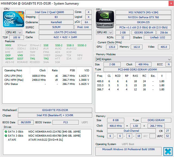
Task: Click the MSI N760GTX (MS-V284) field
Action: pos(143,12)
